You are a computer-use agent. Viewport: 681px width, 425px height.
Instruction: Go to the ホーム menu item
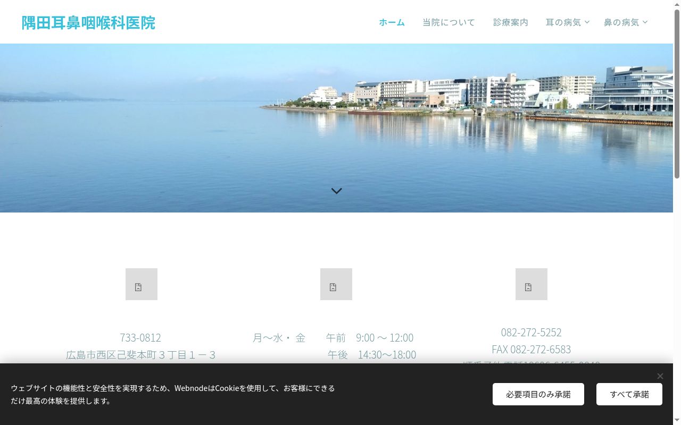pyautogui.click(x=392, y=22)
